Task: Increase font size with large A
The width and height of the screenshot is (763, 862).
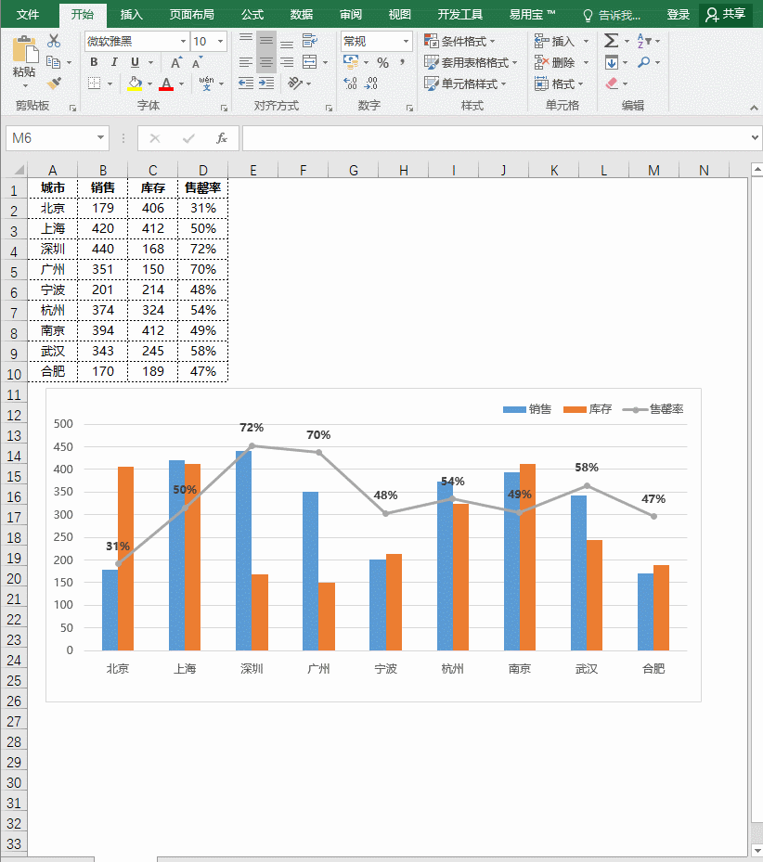Action: [x=175, y=63]
